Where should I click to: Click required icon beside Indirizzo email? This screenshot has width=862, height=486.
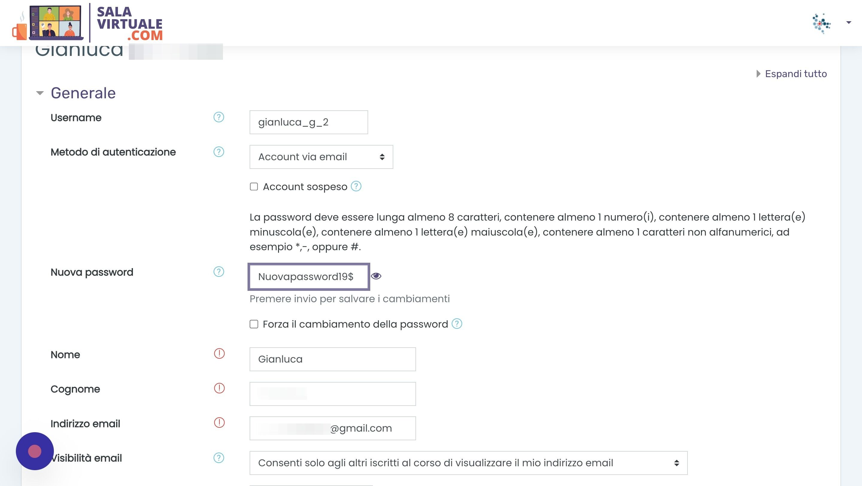219,423
